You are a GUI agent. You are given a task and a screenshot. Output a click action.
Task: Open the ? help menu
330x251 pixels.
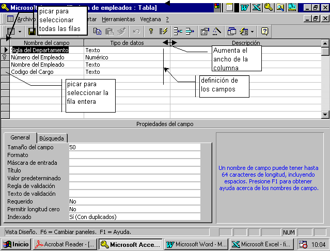(167, 19)
